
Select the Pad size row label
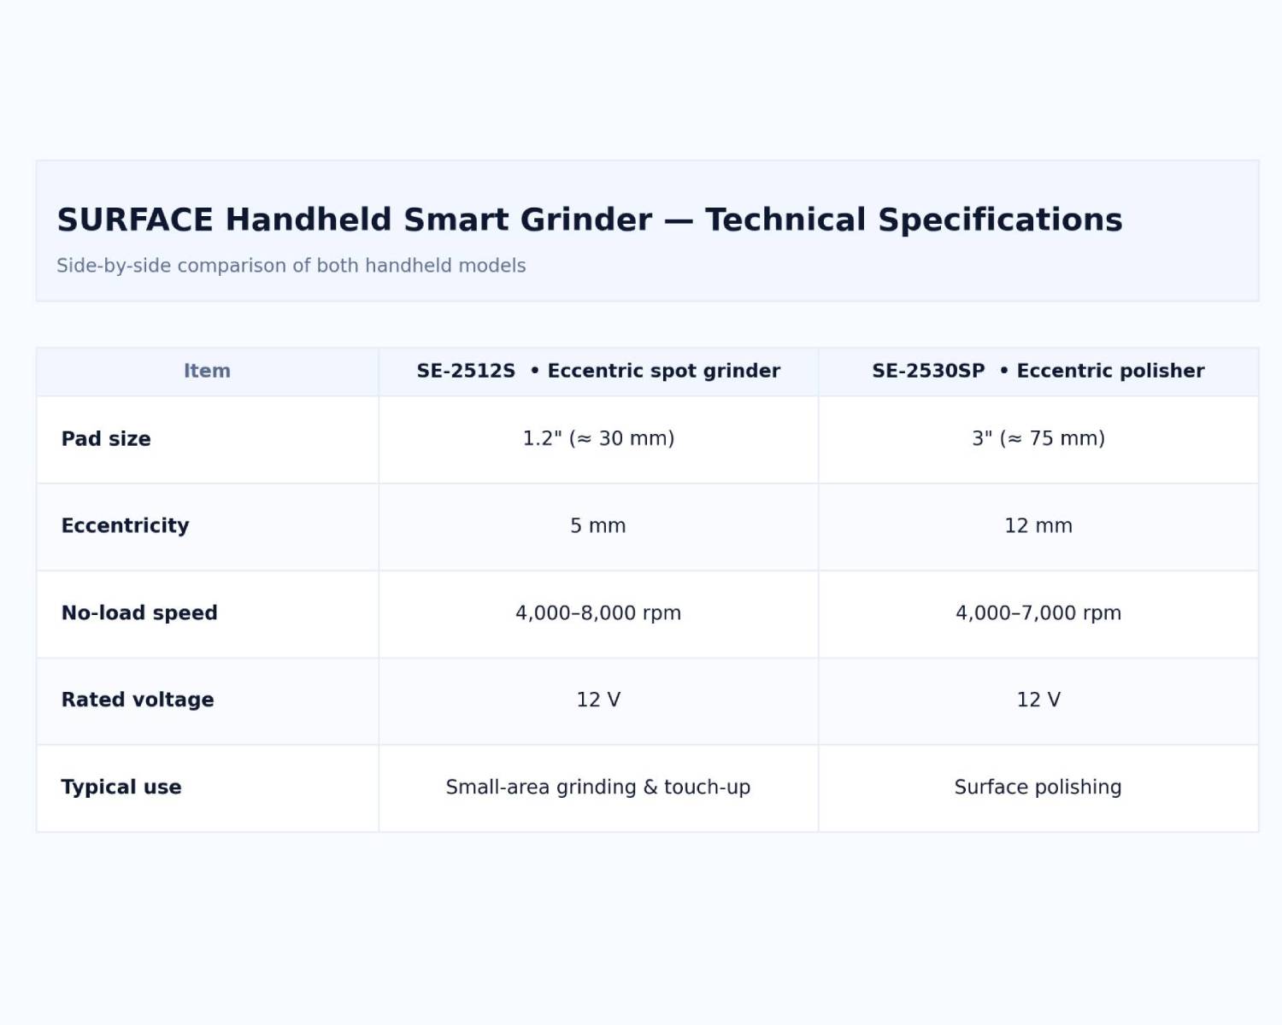[x=106, y=439]
